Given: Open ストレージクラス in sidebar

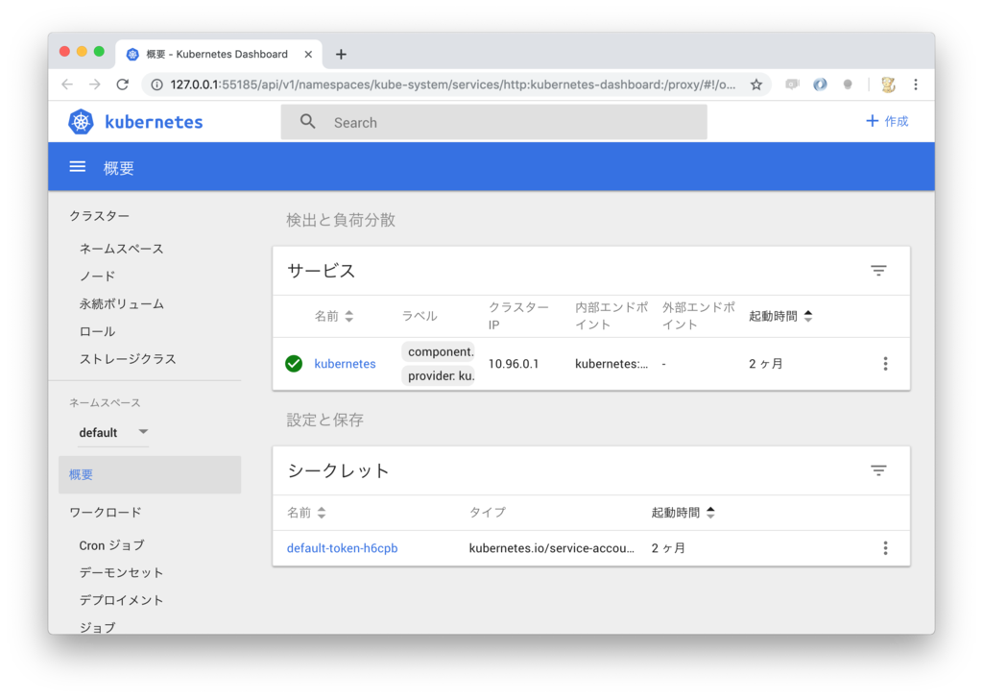Looking at the screenshot, I should point(128,359).
